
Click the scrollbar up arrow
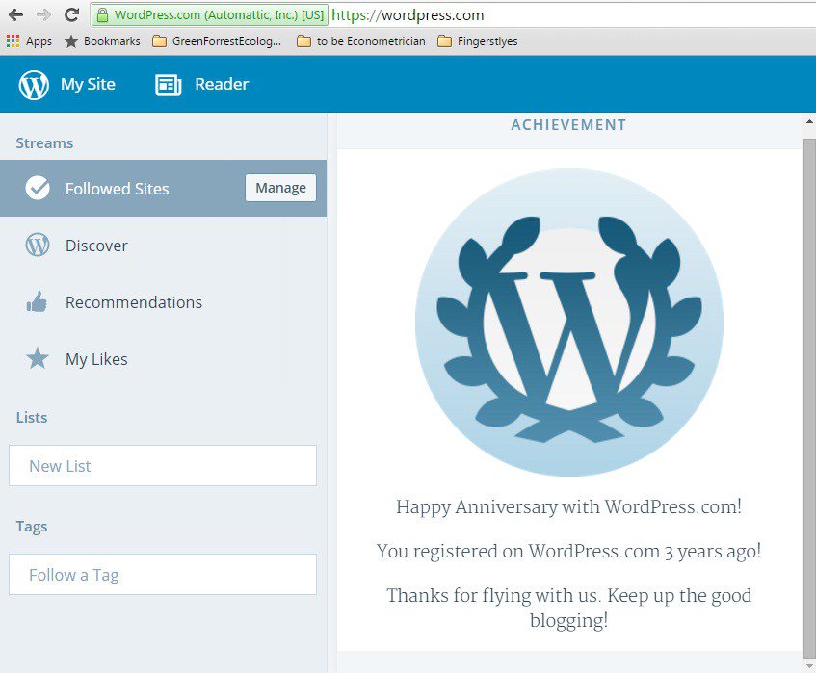[810, 122]
